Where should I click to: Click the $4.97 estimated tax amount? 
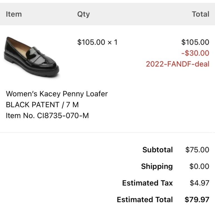tap(199, 183)
